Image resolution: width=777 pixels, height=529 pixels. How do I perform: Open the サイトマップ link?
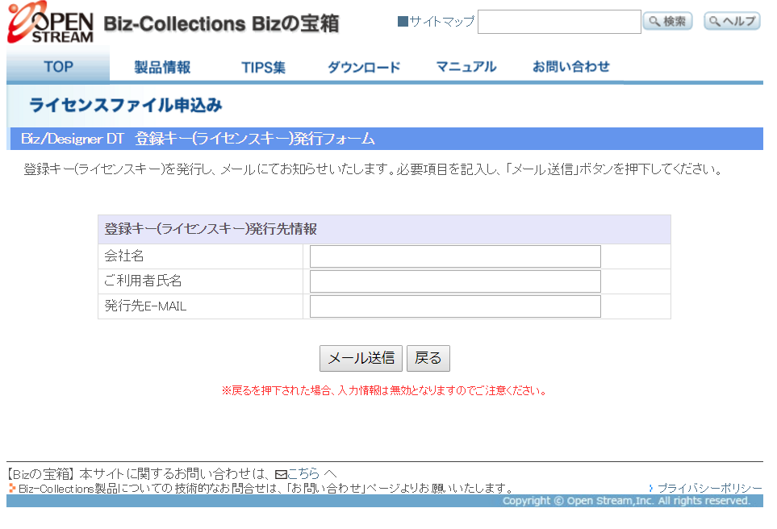[441, 21]
